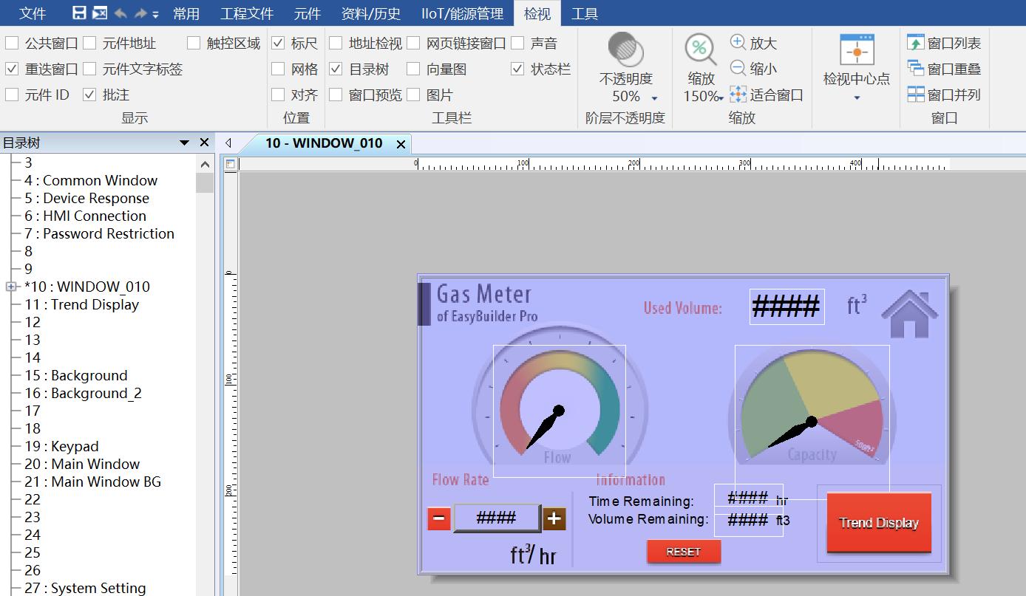1026x596 pixels.
Task: Open the 目录树 panel options arrow
Action: (x=184, y=143)
